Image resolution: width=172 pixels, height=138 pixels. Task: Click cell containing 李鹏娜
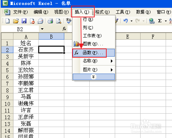[x=26, y=84]
